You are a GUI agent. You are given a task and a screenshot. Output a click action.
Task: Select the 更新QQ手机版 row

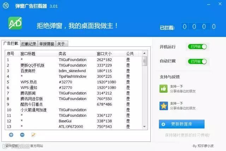(x=73, y=65)
